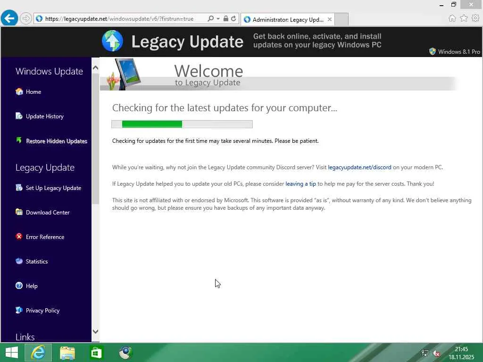Screen dimensions: 483x362
Task: Open the Error Reference page
Action: (45, 237)
